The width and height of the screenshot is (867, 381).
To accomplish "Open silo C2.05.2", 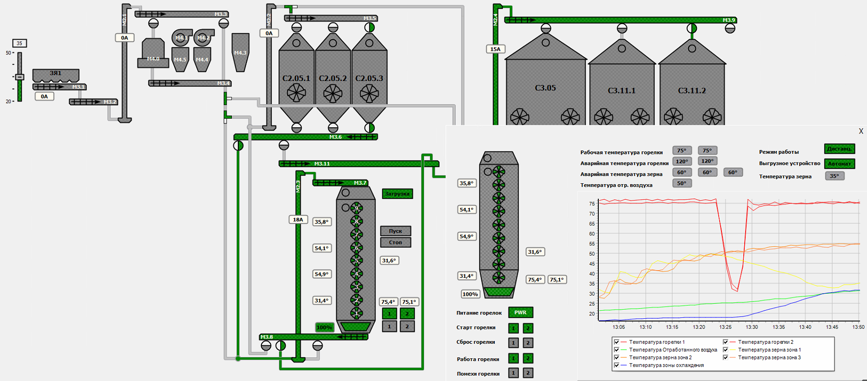I will (x=332, y=77).
